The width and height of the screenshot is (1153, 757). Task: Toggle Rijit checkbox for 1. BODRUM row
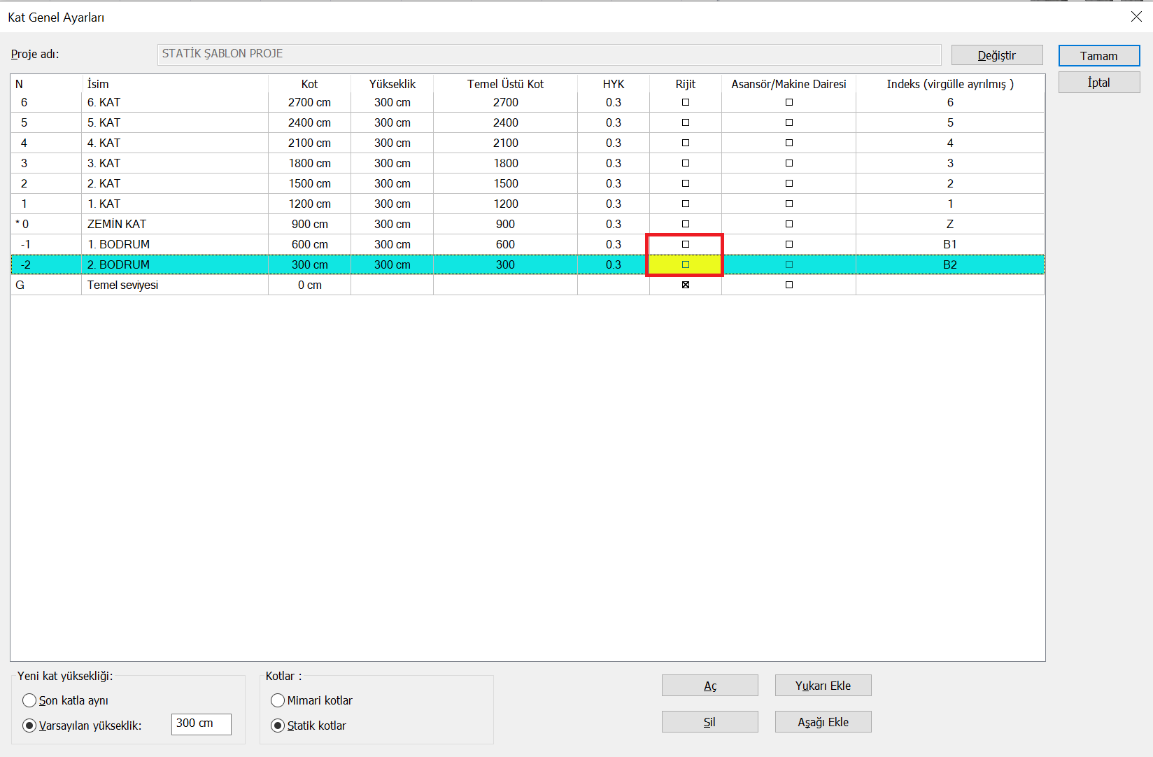(x=686, y=244)
